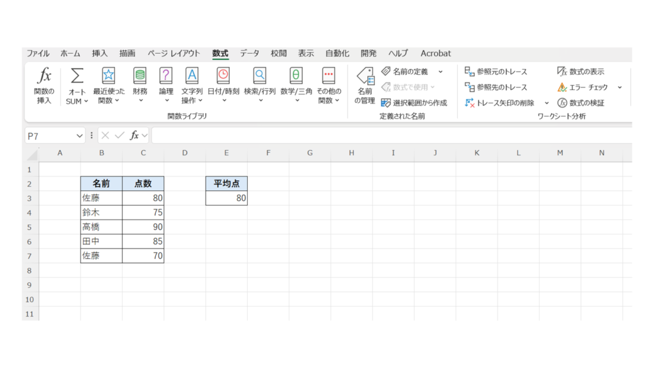Open the 検索/行列 functions icon

pos(259,76)
